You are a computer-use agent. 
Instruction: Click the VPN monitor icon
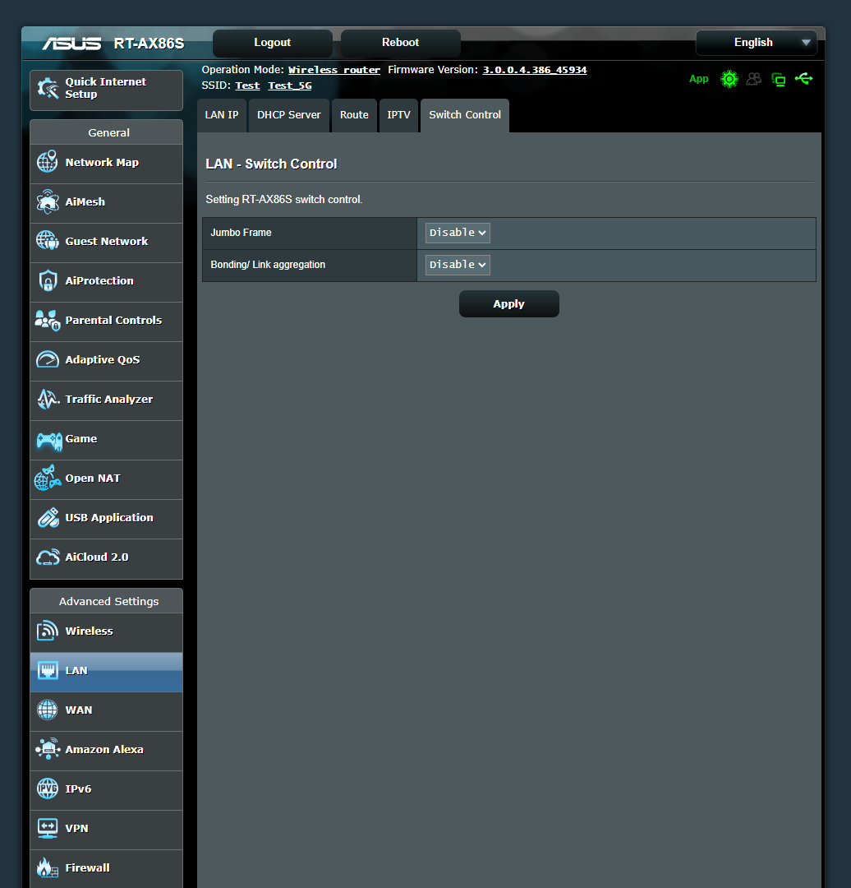pos(48,828)
